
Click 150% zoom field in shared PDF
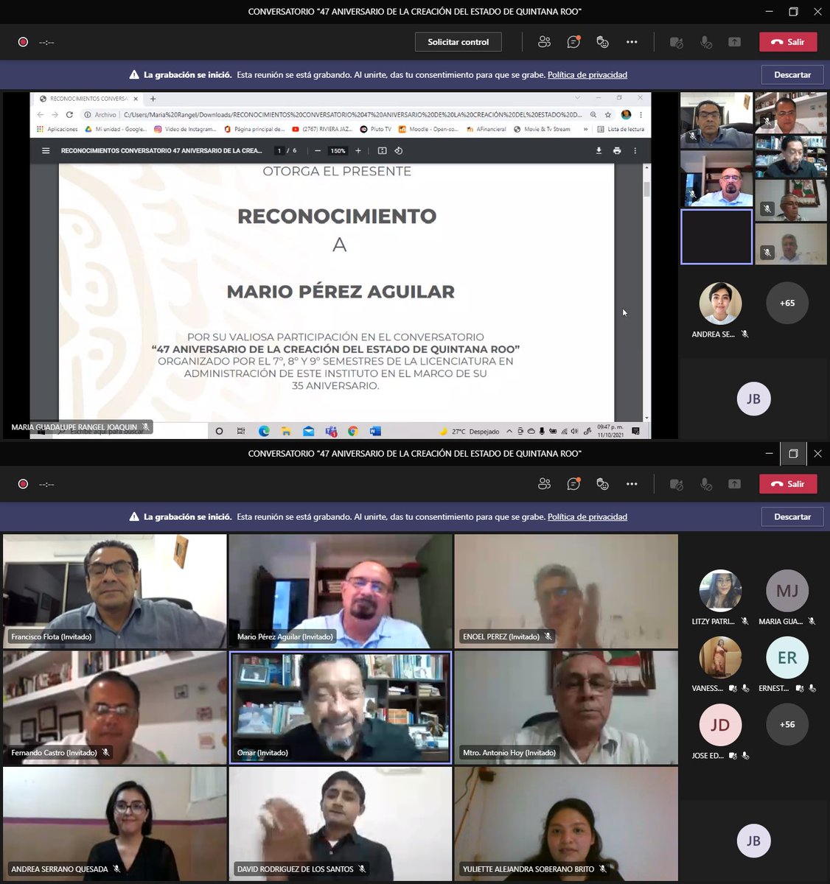(x=338, y=150)
